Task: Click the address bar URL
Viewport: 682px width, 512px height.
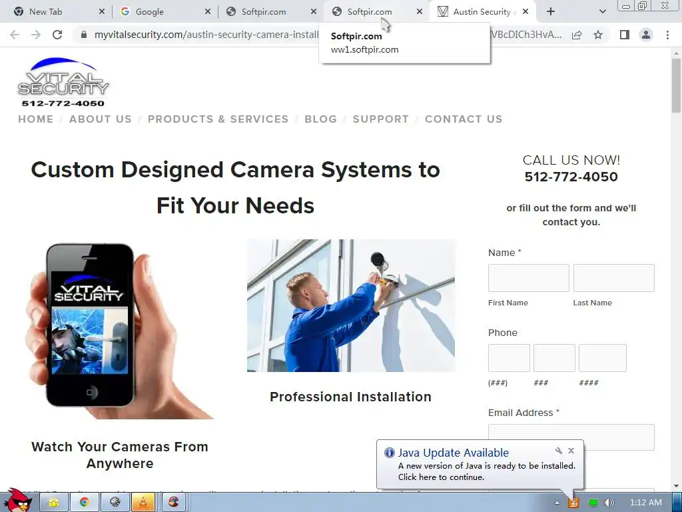Action: tap(206, 35)
